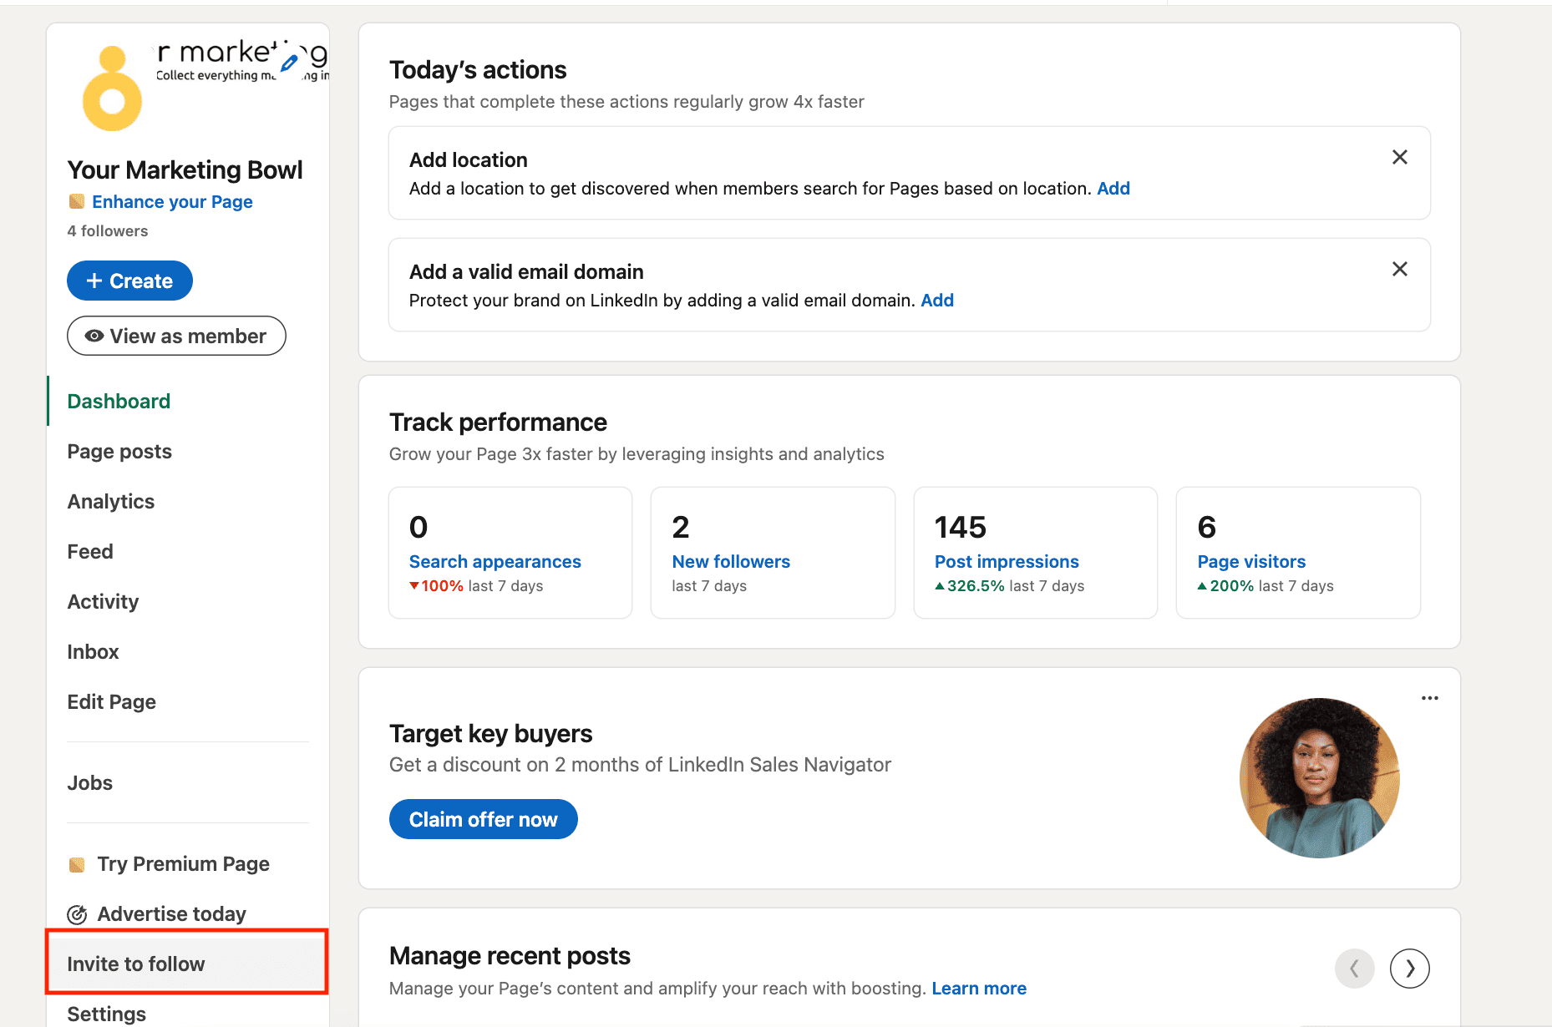This screenshot has width=1552, height=1027.
Task: Dismiss the Add location suggestion card
Action: click(1400, 157)
